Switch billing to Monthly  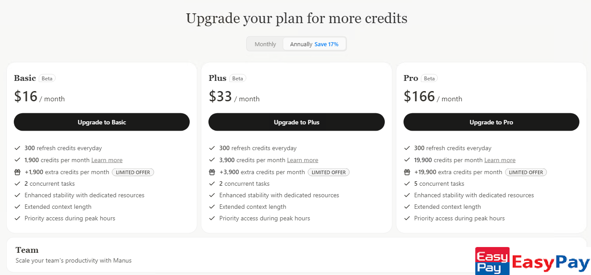[265, 44]
